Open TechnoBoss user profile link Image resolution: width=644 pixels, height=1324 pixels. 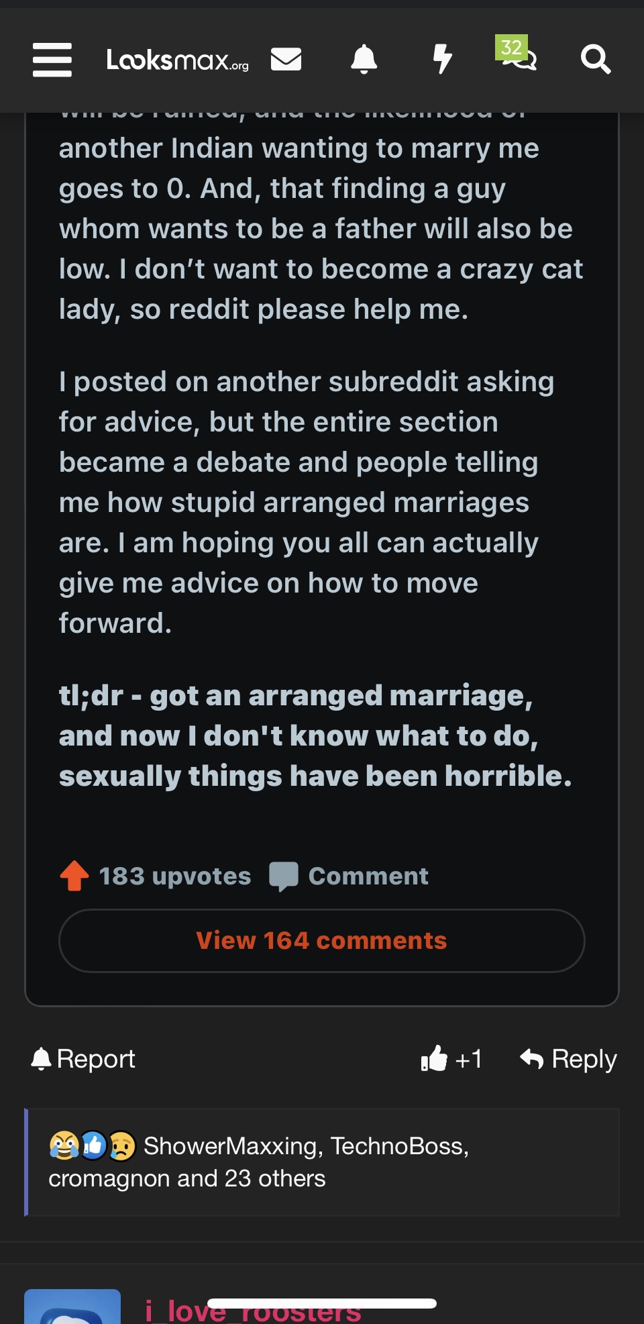tap(399, 1146)
